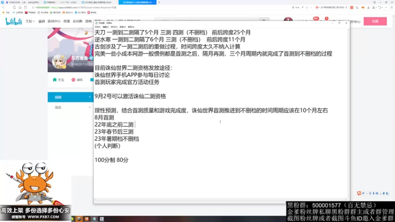Click Notepad line '100分制 80分'

112,160
